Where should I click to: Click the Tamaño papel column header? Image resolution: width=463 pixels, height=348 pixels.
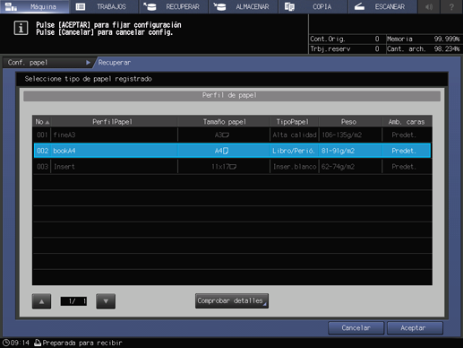[224, 122]
